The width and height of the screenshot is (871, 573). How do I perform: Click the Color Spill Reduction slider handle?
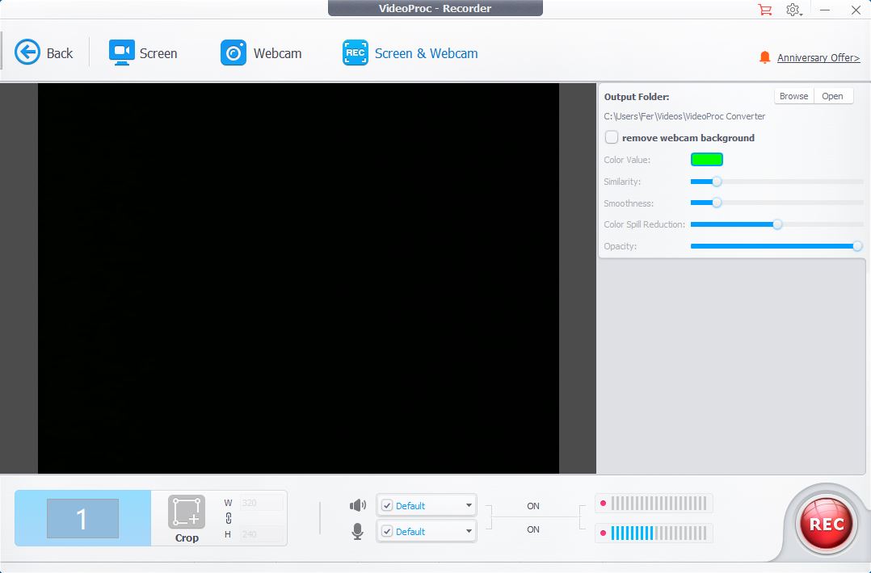pos(777,224)
